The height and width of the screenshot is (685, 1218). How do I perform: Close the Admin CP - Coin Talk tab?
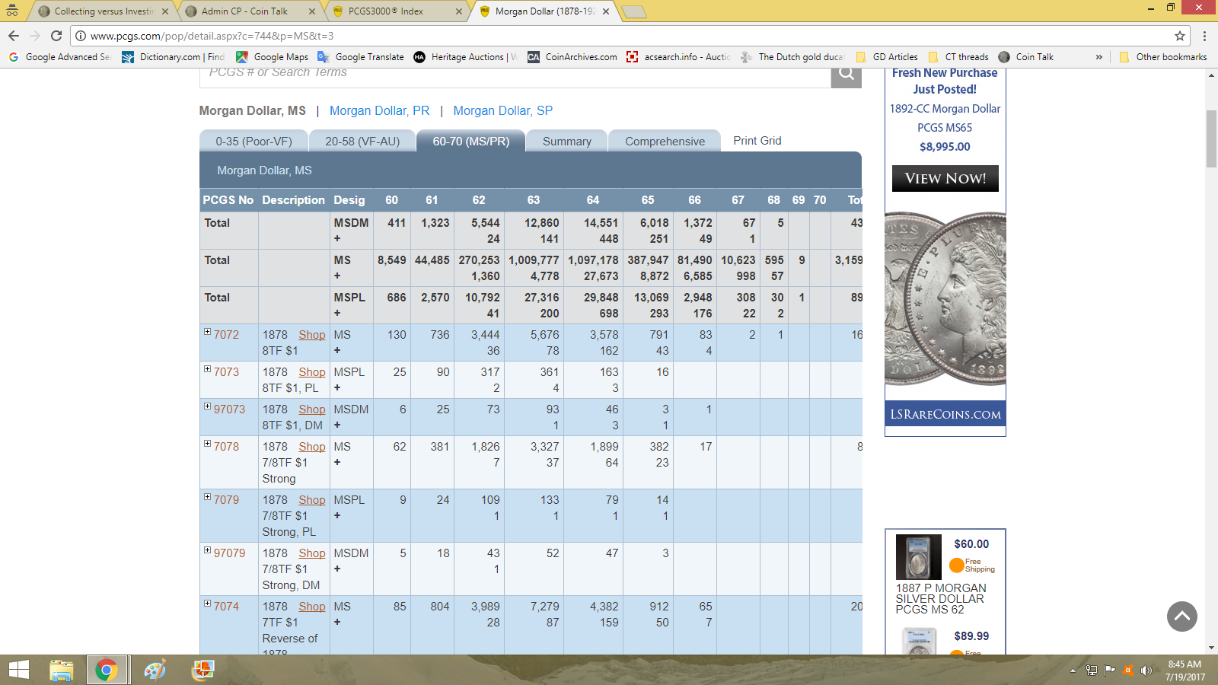click(x=312, y=11)
